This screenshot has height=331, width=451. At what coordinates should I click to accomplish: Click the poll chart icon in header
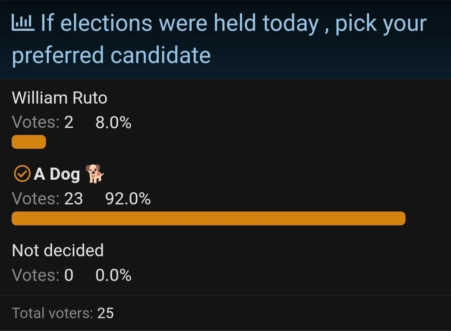click(23, 23)
